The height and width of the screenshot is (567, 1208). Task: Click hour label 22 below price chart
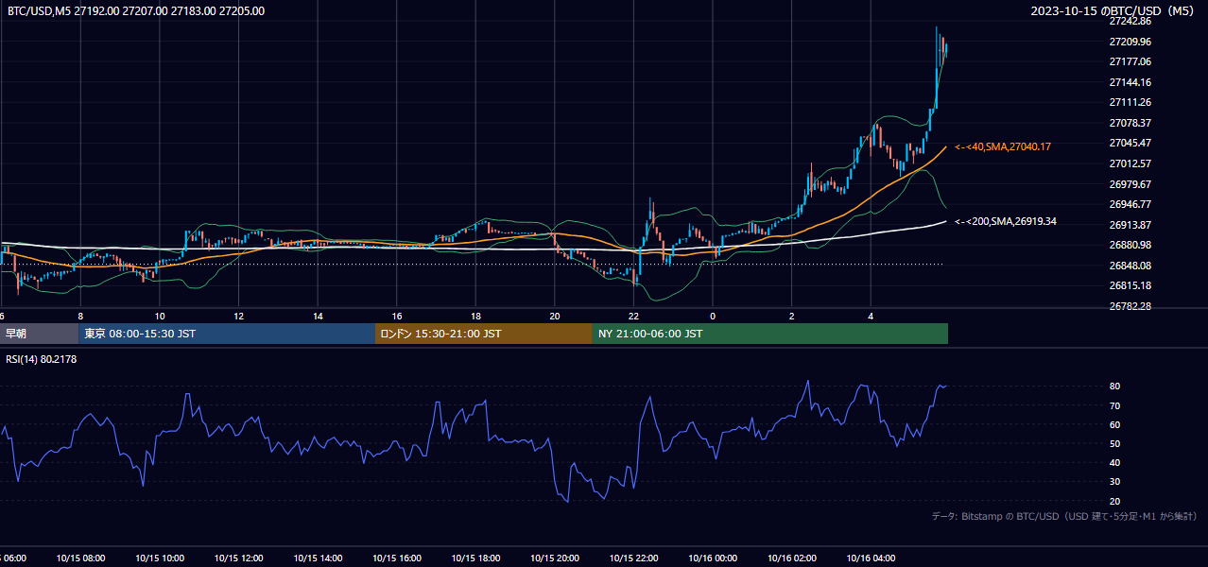(633, 317)
